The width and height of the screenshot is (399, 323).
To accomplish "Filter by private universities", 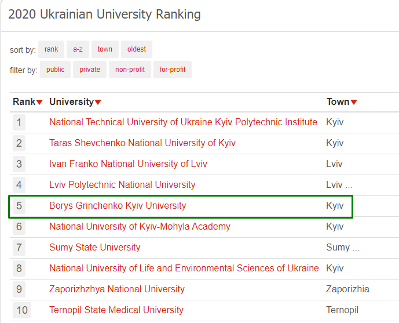I will [90, 70].
